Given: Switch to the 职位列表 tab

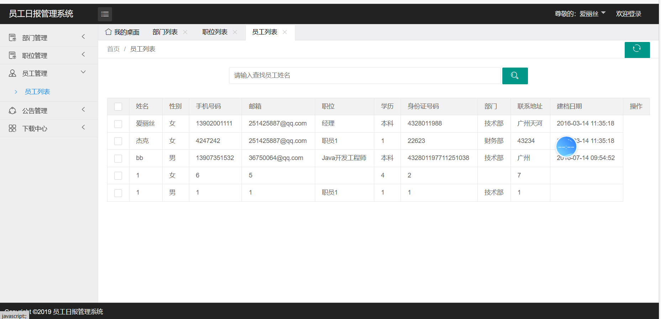Looking at the screenshot, I should (x=215, y=32).
